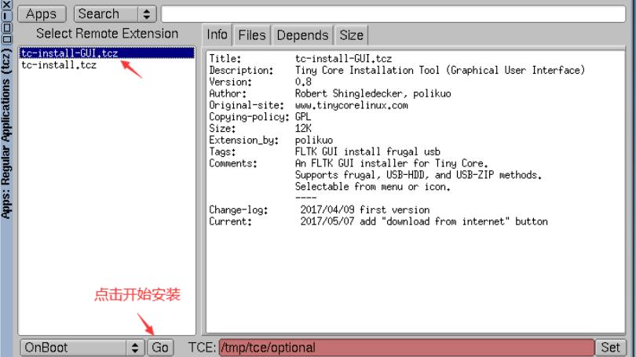Click the Size value 12K
The image size is (636, 357).
(x=303, y=129)
